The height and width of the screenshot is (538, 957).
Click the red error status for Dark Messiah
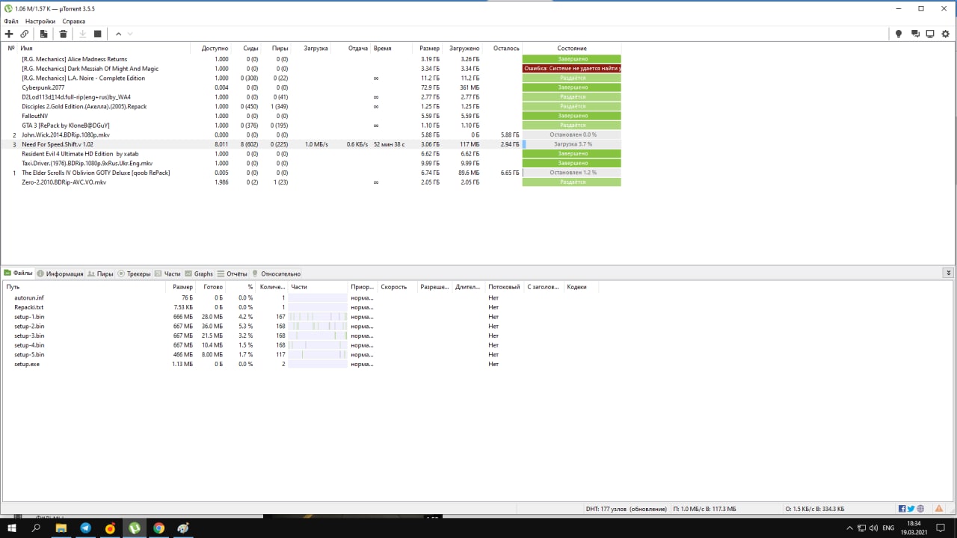tap(571, 69)
